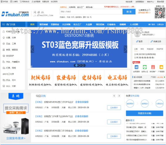Click the 汽车、汽摩配件 category icon
The height and width of the screenshot is (145, 166).
4,62
